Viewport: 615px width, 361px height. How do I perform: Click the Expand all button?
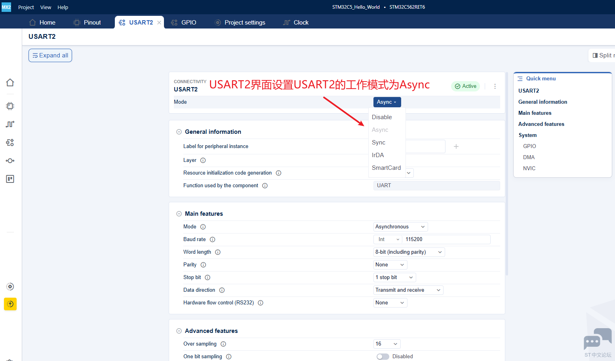pyautogui.click(x=50, y=55)
